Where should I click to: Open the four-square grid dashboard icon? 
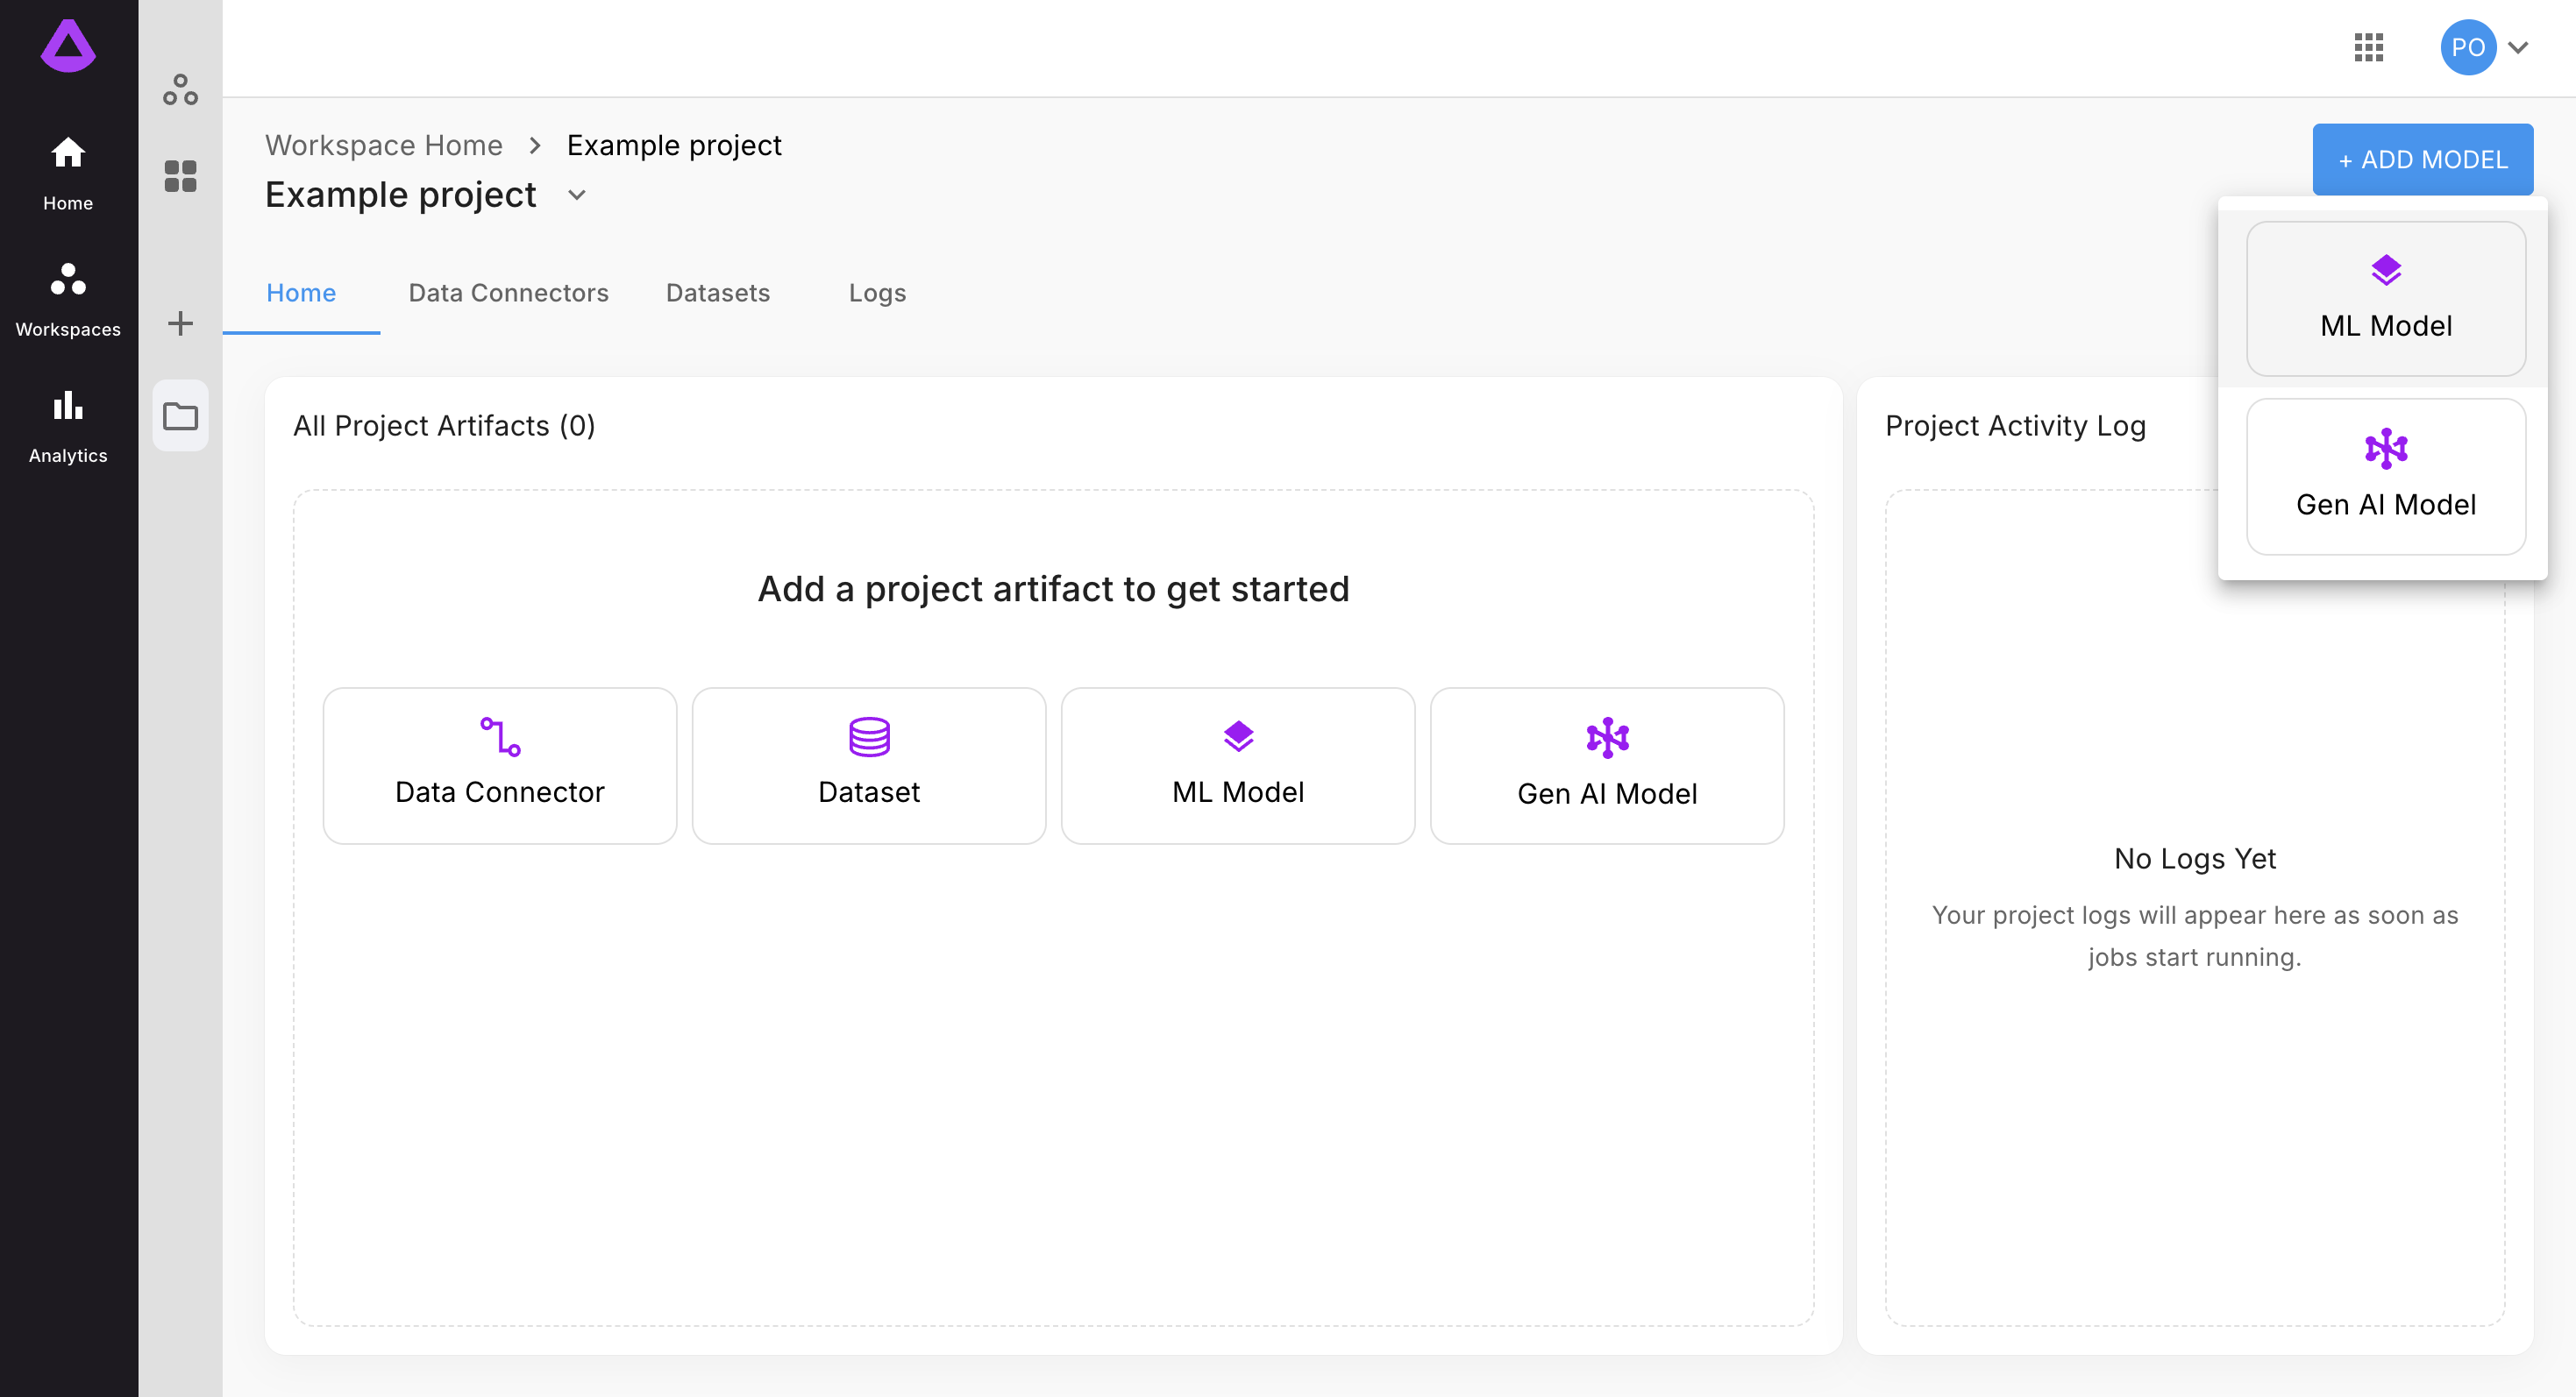[x=180, y=176]
